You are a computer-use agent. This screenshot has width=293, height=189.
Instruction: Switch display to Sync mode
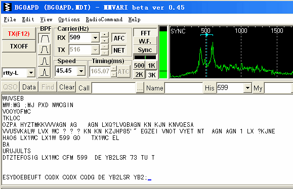coord(145,50)
